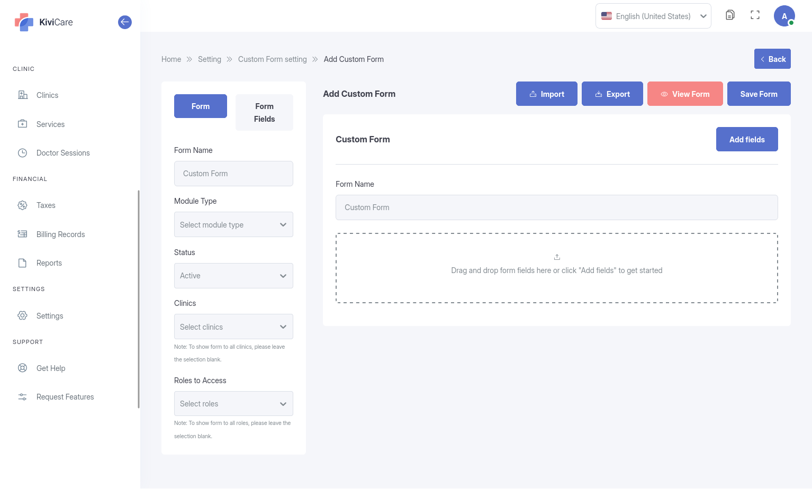The image size is (812, 489).
Task: Click the Doctor Sessions clock icon
Action: pyautogui.click(x=23, y=153)
